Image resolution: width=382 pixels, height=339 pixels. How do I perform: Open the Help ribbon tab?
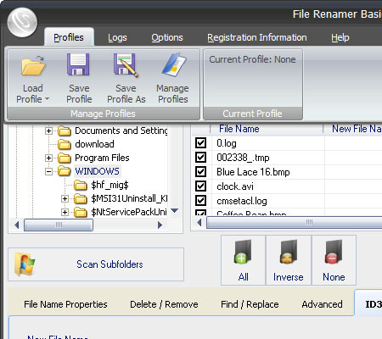tap(340, 37)
